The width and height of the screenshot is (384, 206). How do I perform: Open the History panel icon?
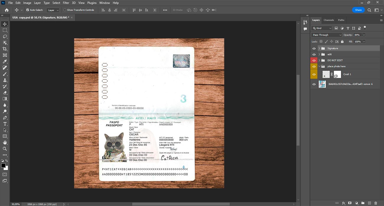pyautogui.click(x=305, y=22)
